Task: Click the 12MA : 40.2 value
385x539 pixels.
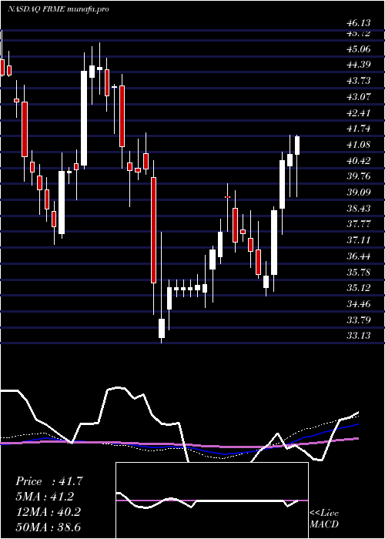Action: (48, 512)
